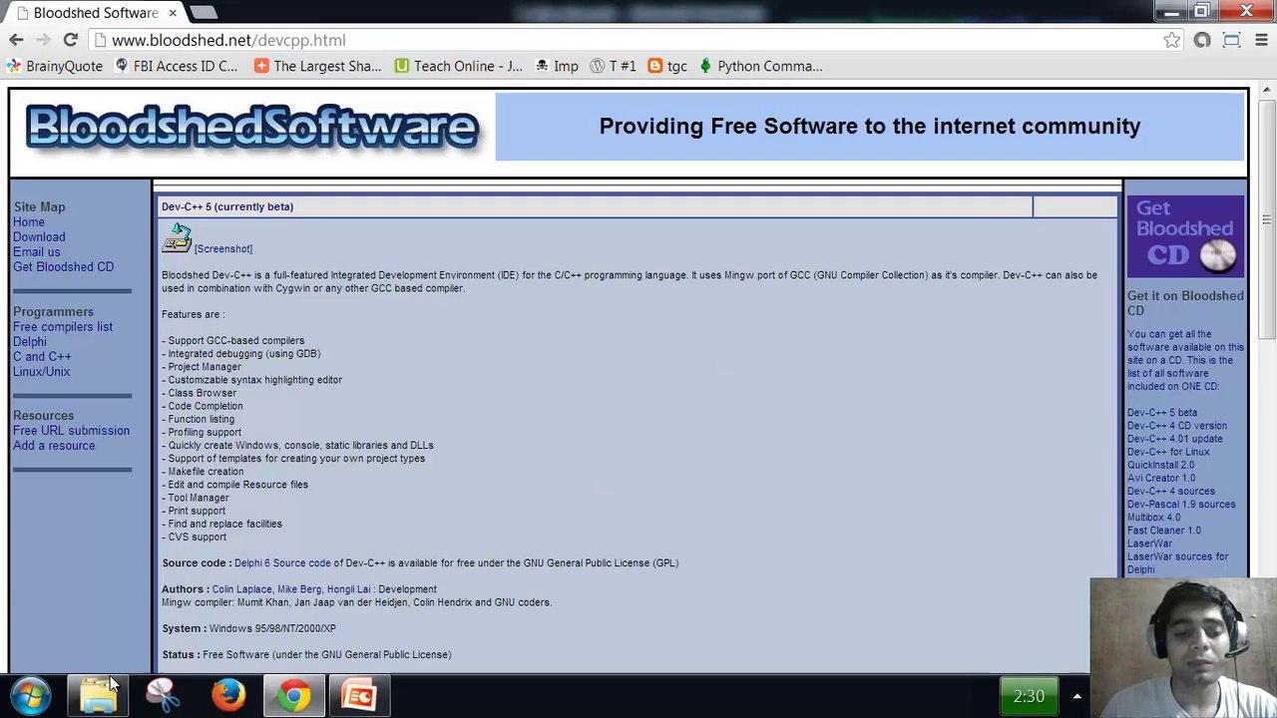Viewport: 1277px width, 718px height.
Task: Click the 'Providing Free Software' banner text
Action: pyautogui.click(x=870, y=127)
